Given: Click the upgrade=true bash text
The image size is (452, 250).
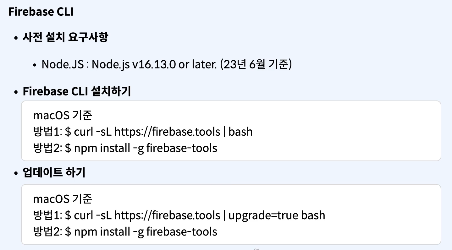Looking at the screenshot, I should point(277,215).
